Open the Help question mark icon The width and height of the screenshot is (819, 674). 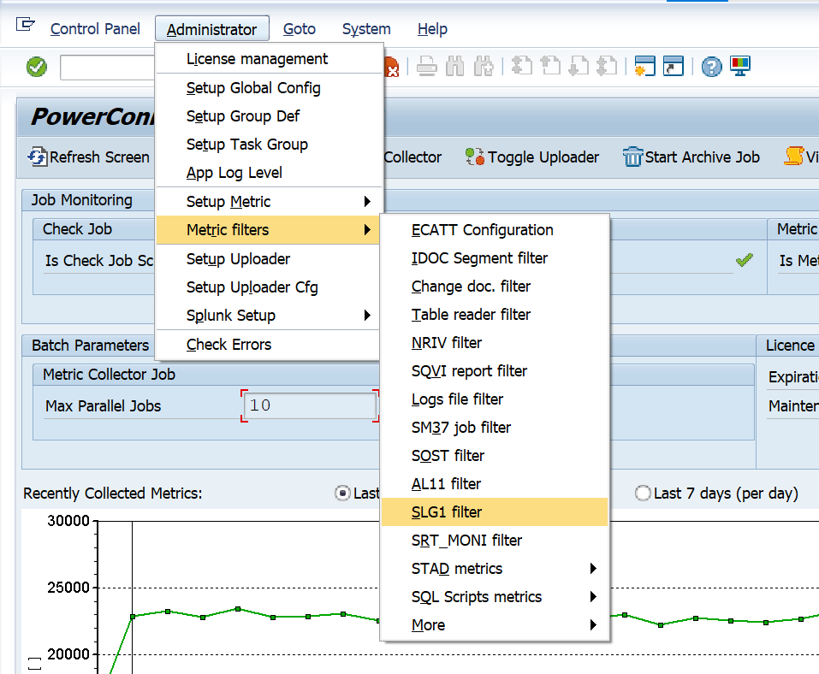pos(711,67)
